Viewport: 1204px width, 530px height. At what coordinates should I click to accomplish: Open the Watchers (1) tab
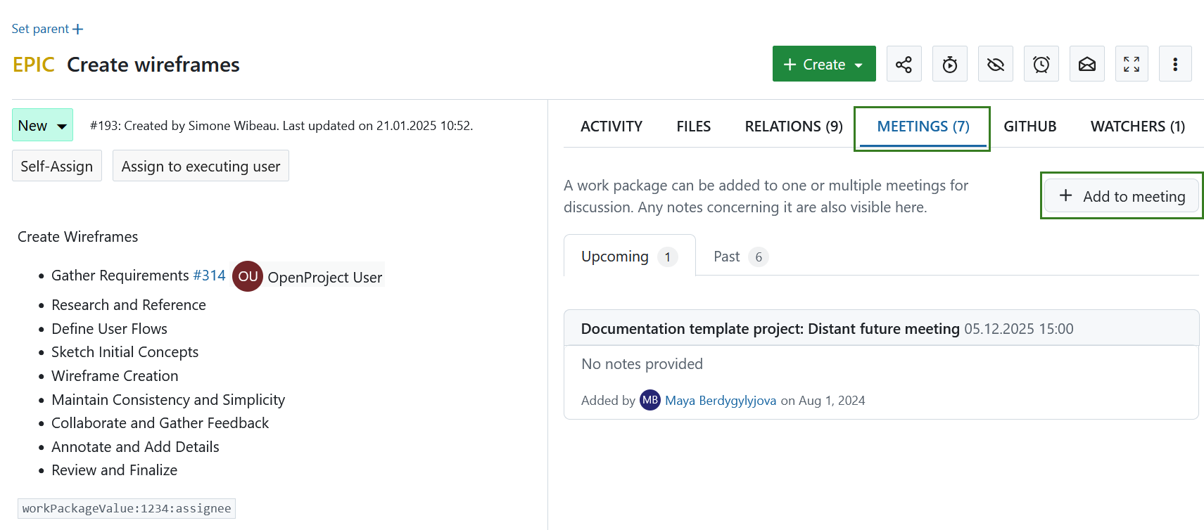pyautogui.click(x=1137, y=127)
